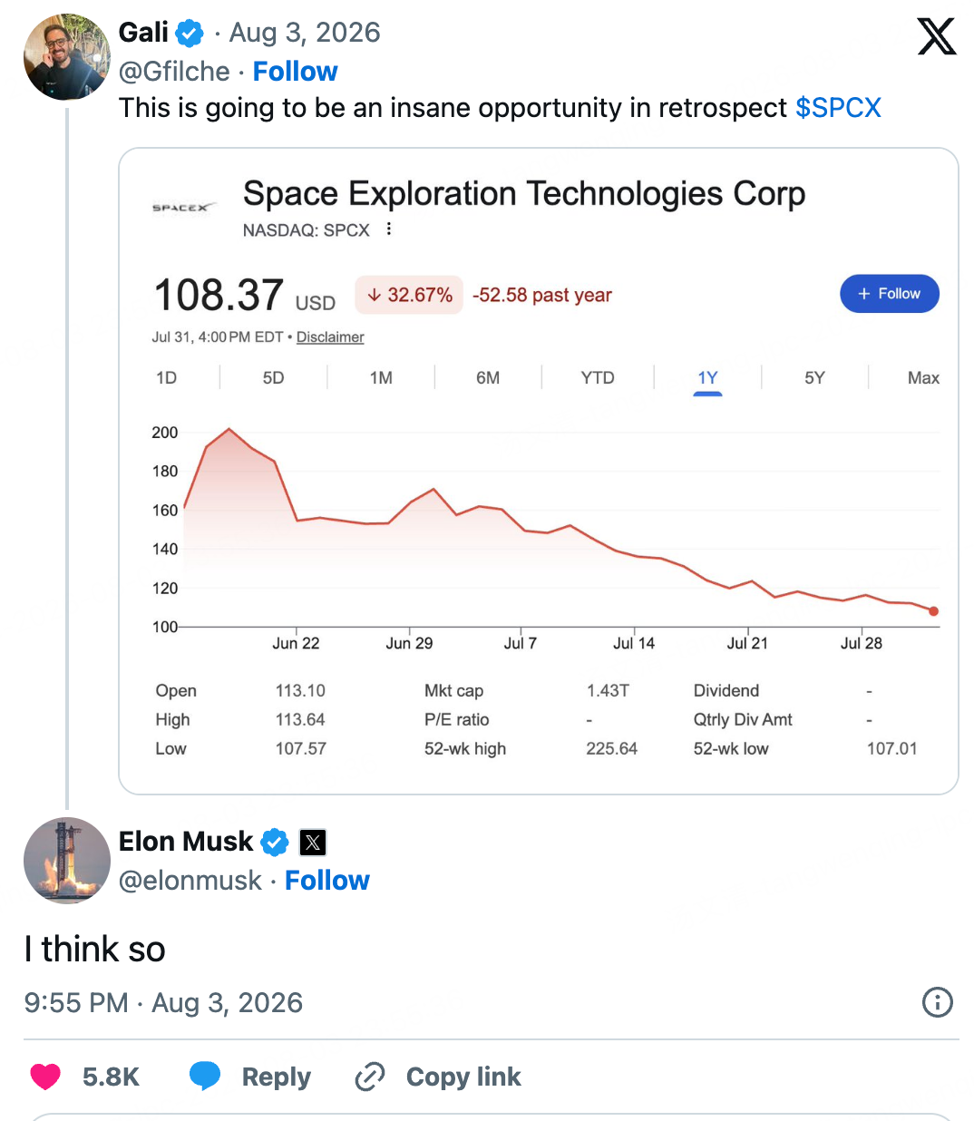The width and height of the screenshot is (974, 1121).
Task: Open the tweet info icon
Action: (937, 1002)
